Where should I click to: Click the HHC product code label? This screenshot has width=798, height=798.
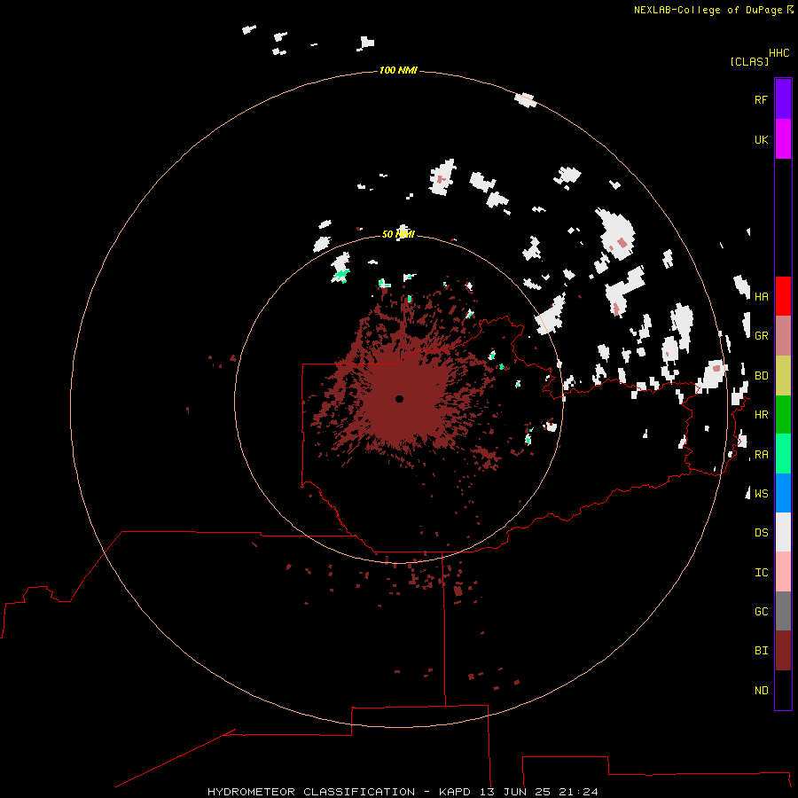point(778,53)
